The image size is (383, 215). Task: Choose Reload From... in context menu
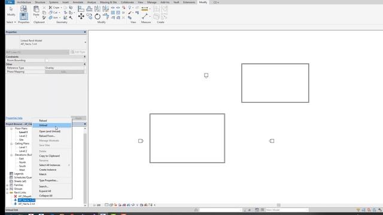click(52, 136)
